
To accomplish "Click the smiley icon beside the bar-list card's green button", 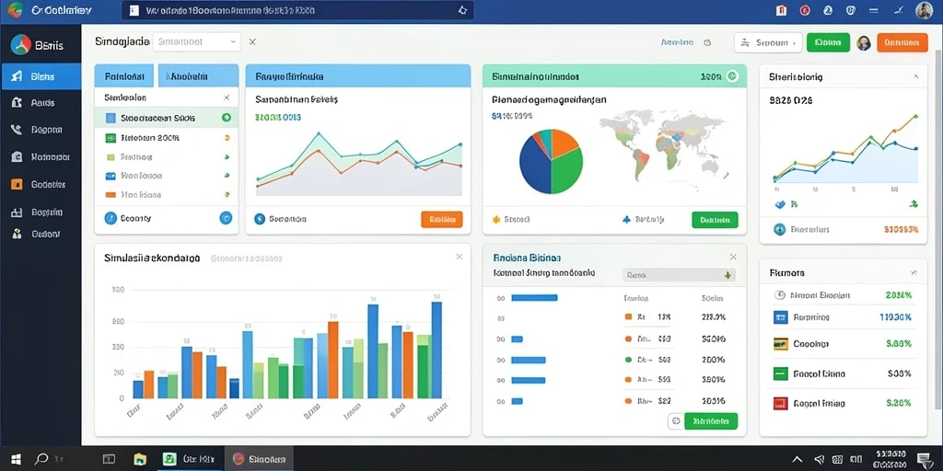I will 675,421.
